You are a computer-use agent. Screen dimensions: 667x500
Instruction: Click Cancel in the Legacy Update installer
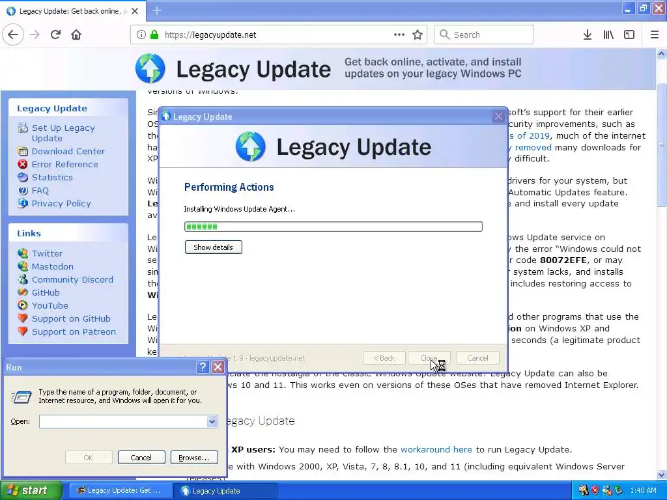[477, 358]
